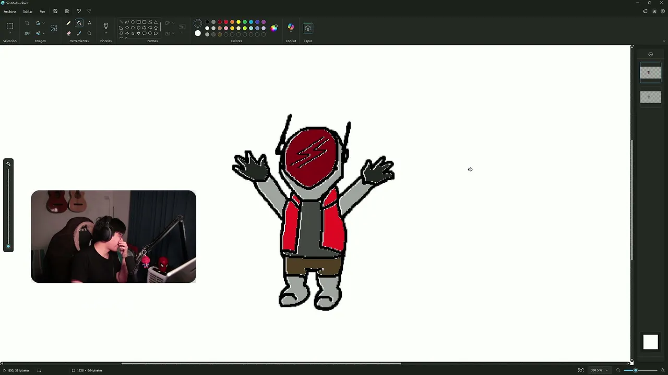This screenshot has width=668, height=375.
Task: Click the zoom in magnifier
Action: 663,370
